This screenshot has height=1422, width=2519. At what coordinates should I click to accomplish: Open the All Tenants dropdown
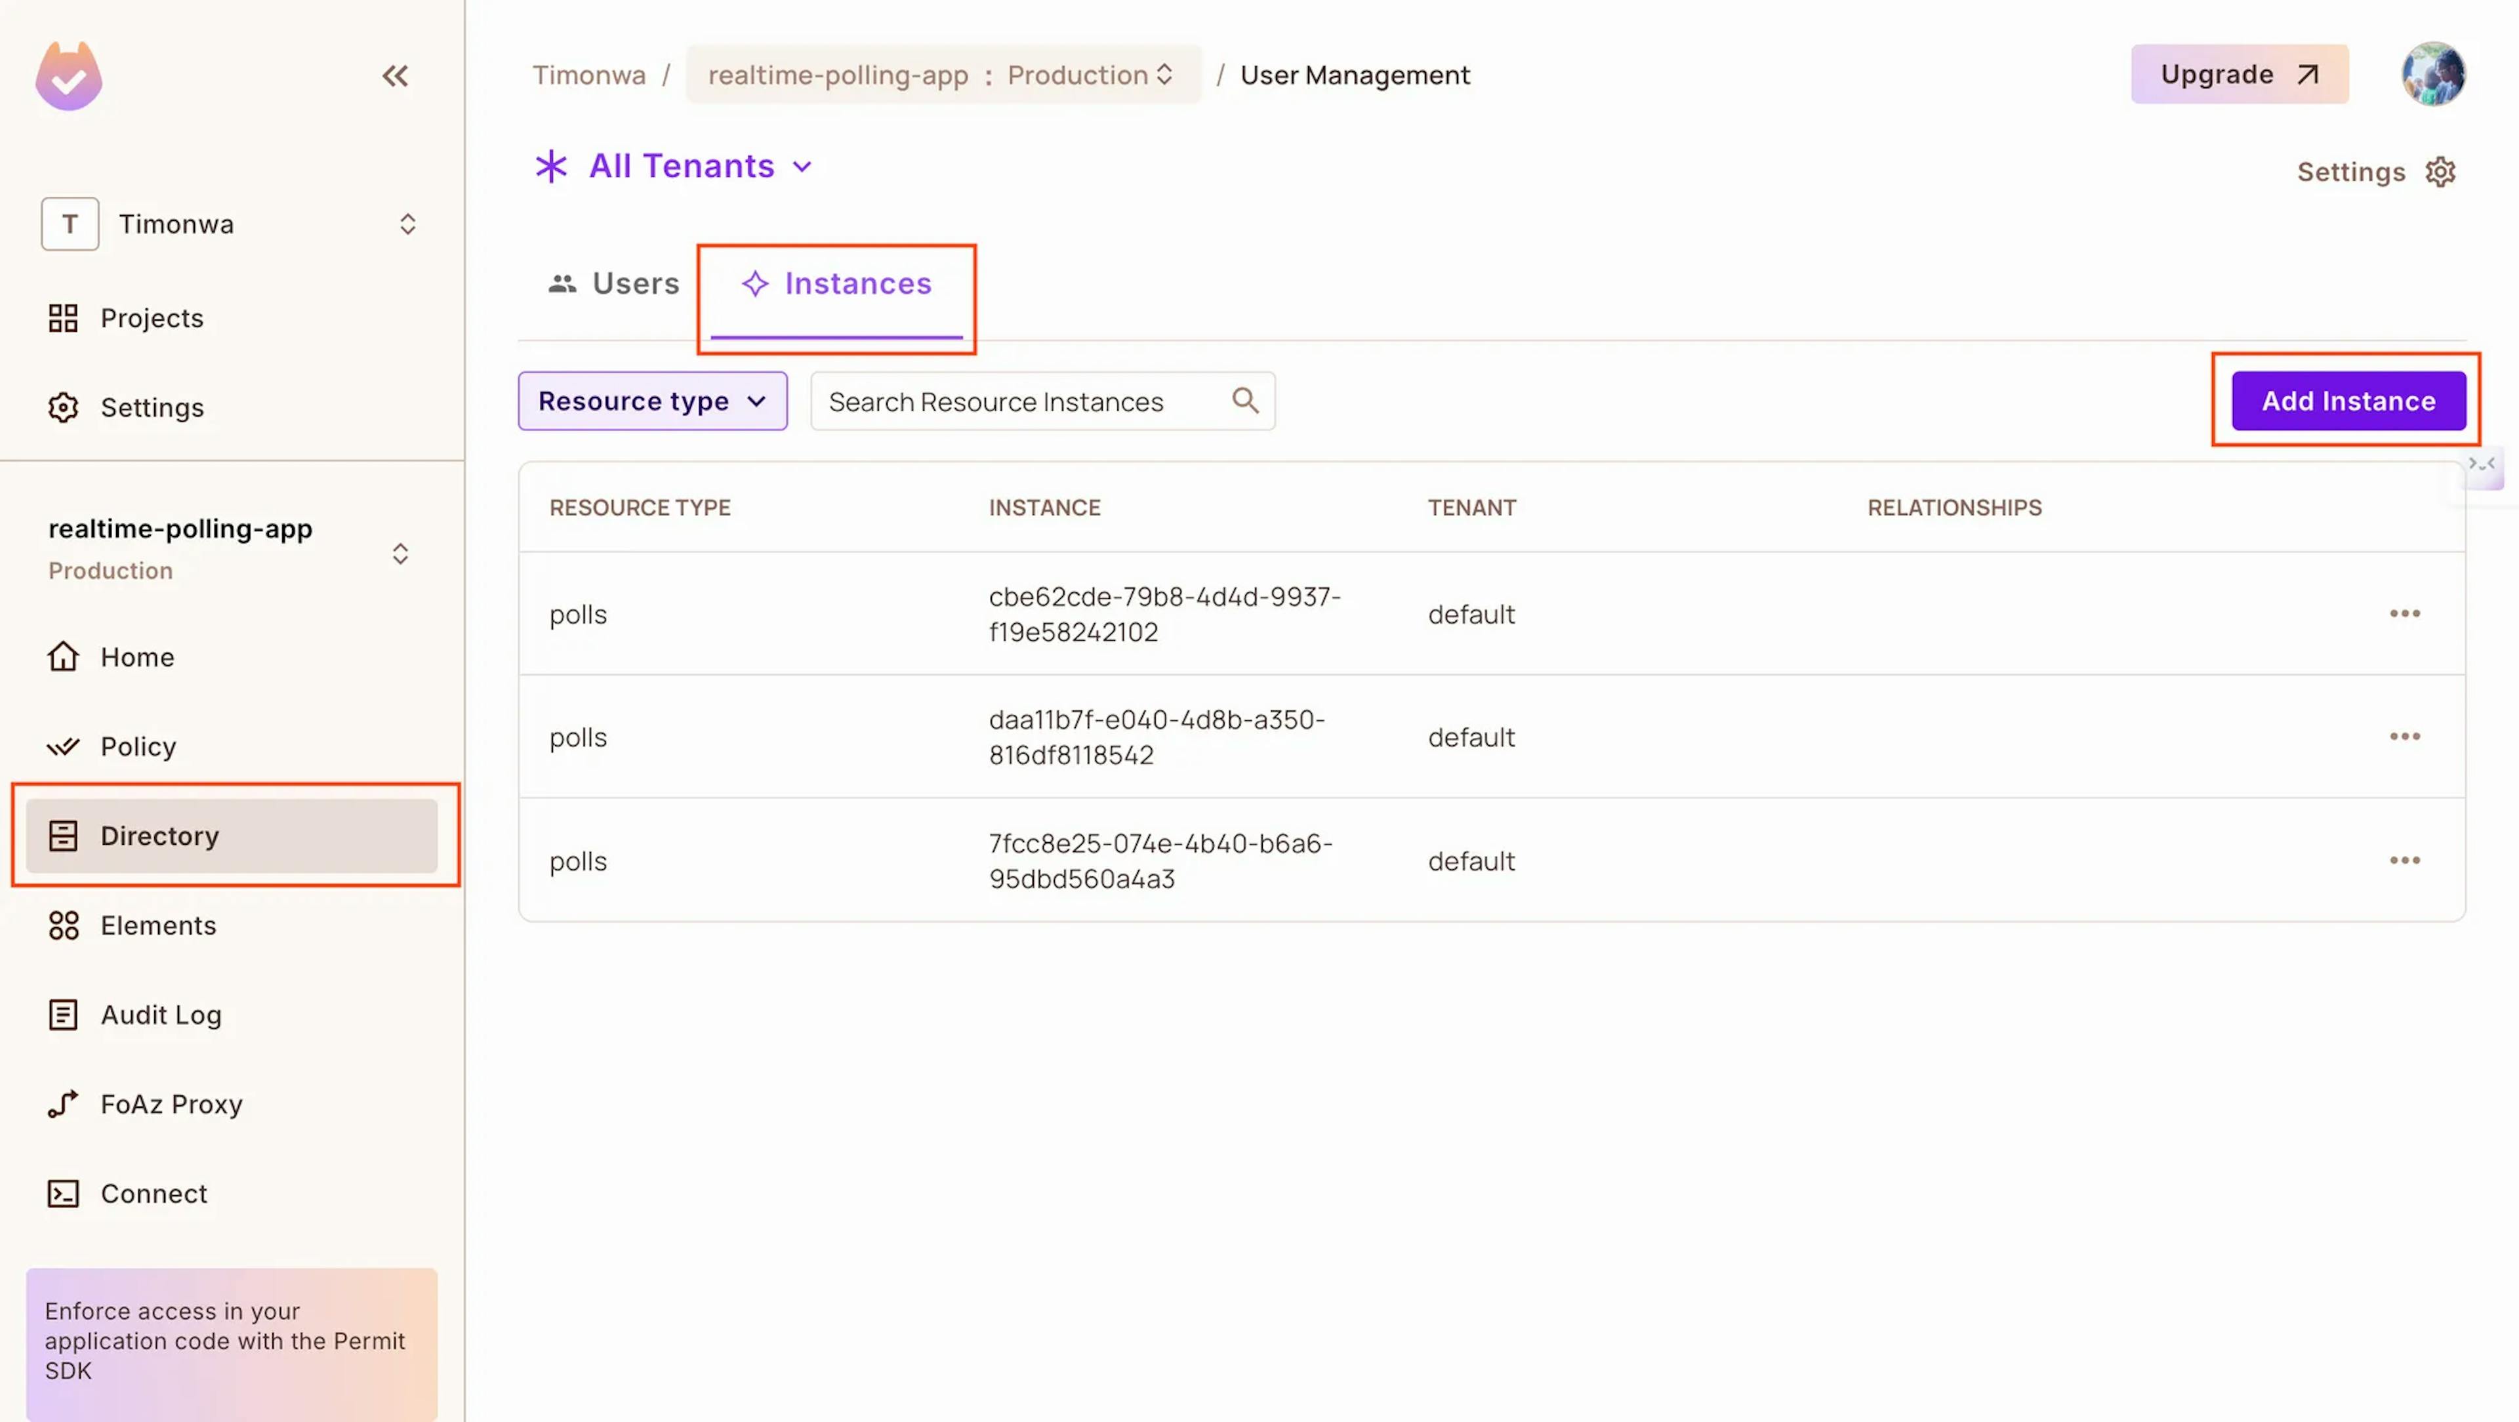tap(682, 166)
